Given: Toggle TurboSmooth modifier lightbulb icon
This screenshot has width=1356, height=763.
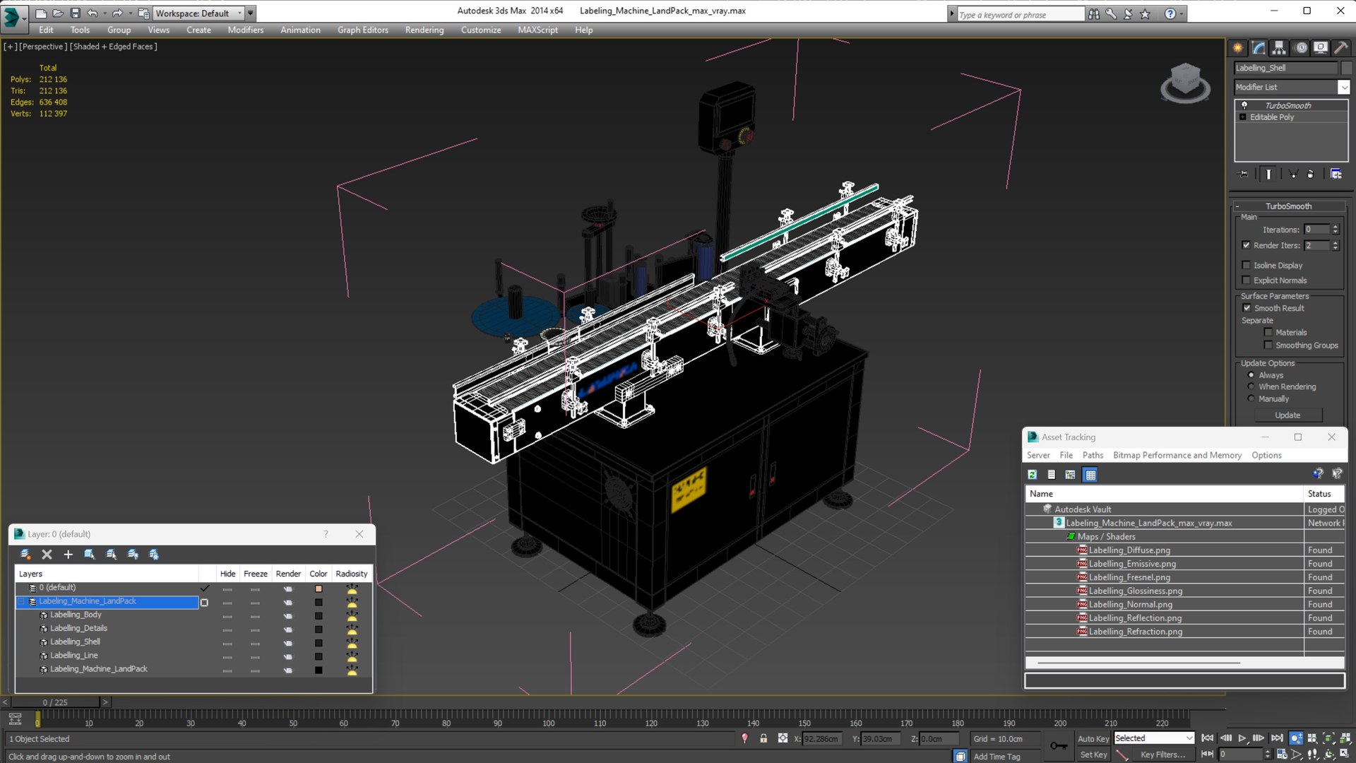Looking at the screenshot, I should (1244, 105).
